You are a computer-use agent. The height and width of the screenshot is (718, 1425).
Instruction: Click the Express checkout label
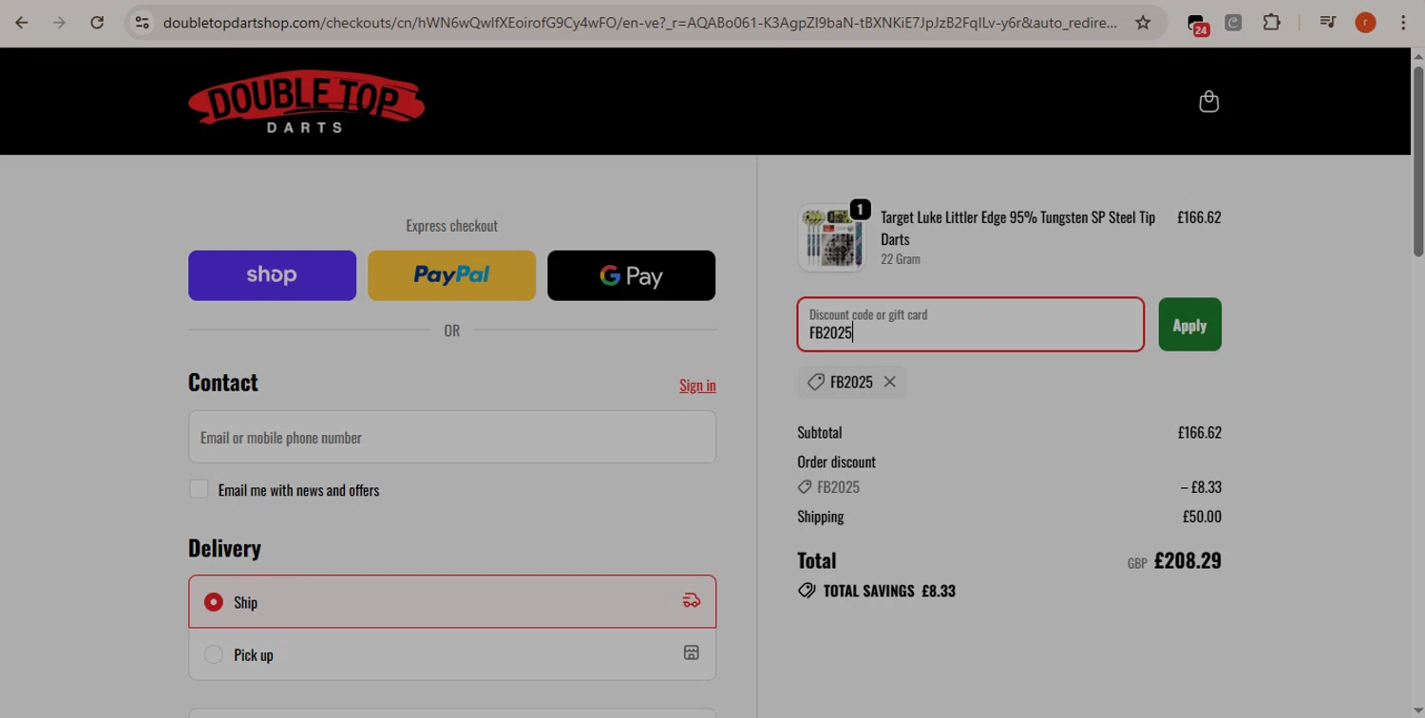[x=451, y=226]
